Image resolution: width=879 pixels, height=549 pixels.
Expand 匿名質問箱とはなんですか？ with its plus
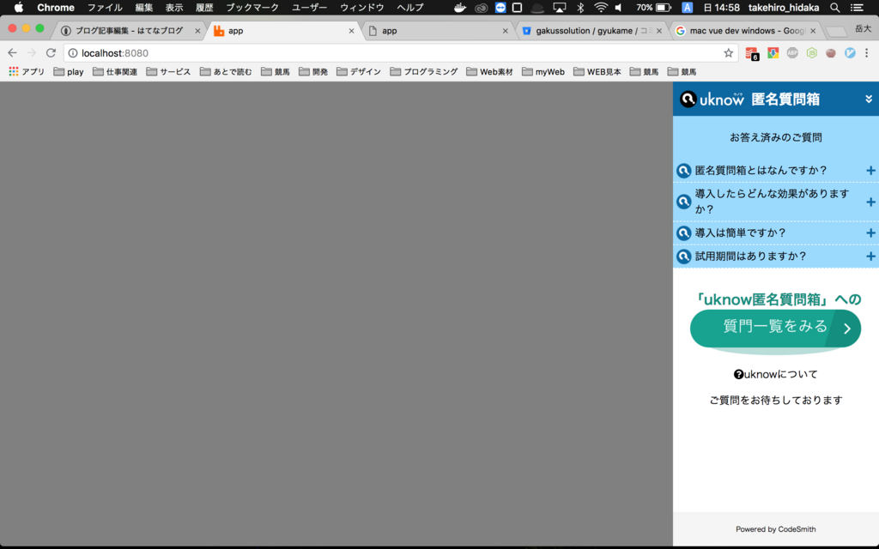tap(870, 171)
